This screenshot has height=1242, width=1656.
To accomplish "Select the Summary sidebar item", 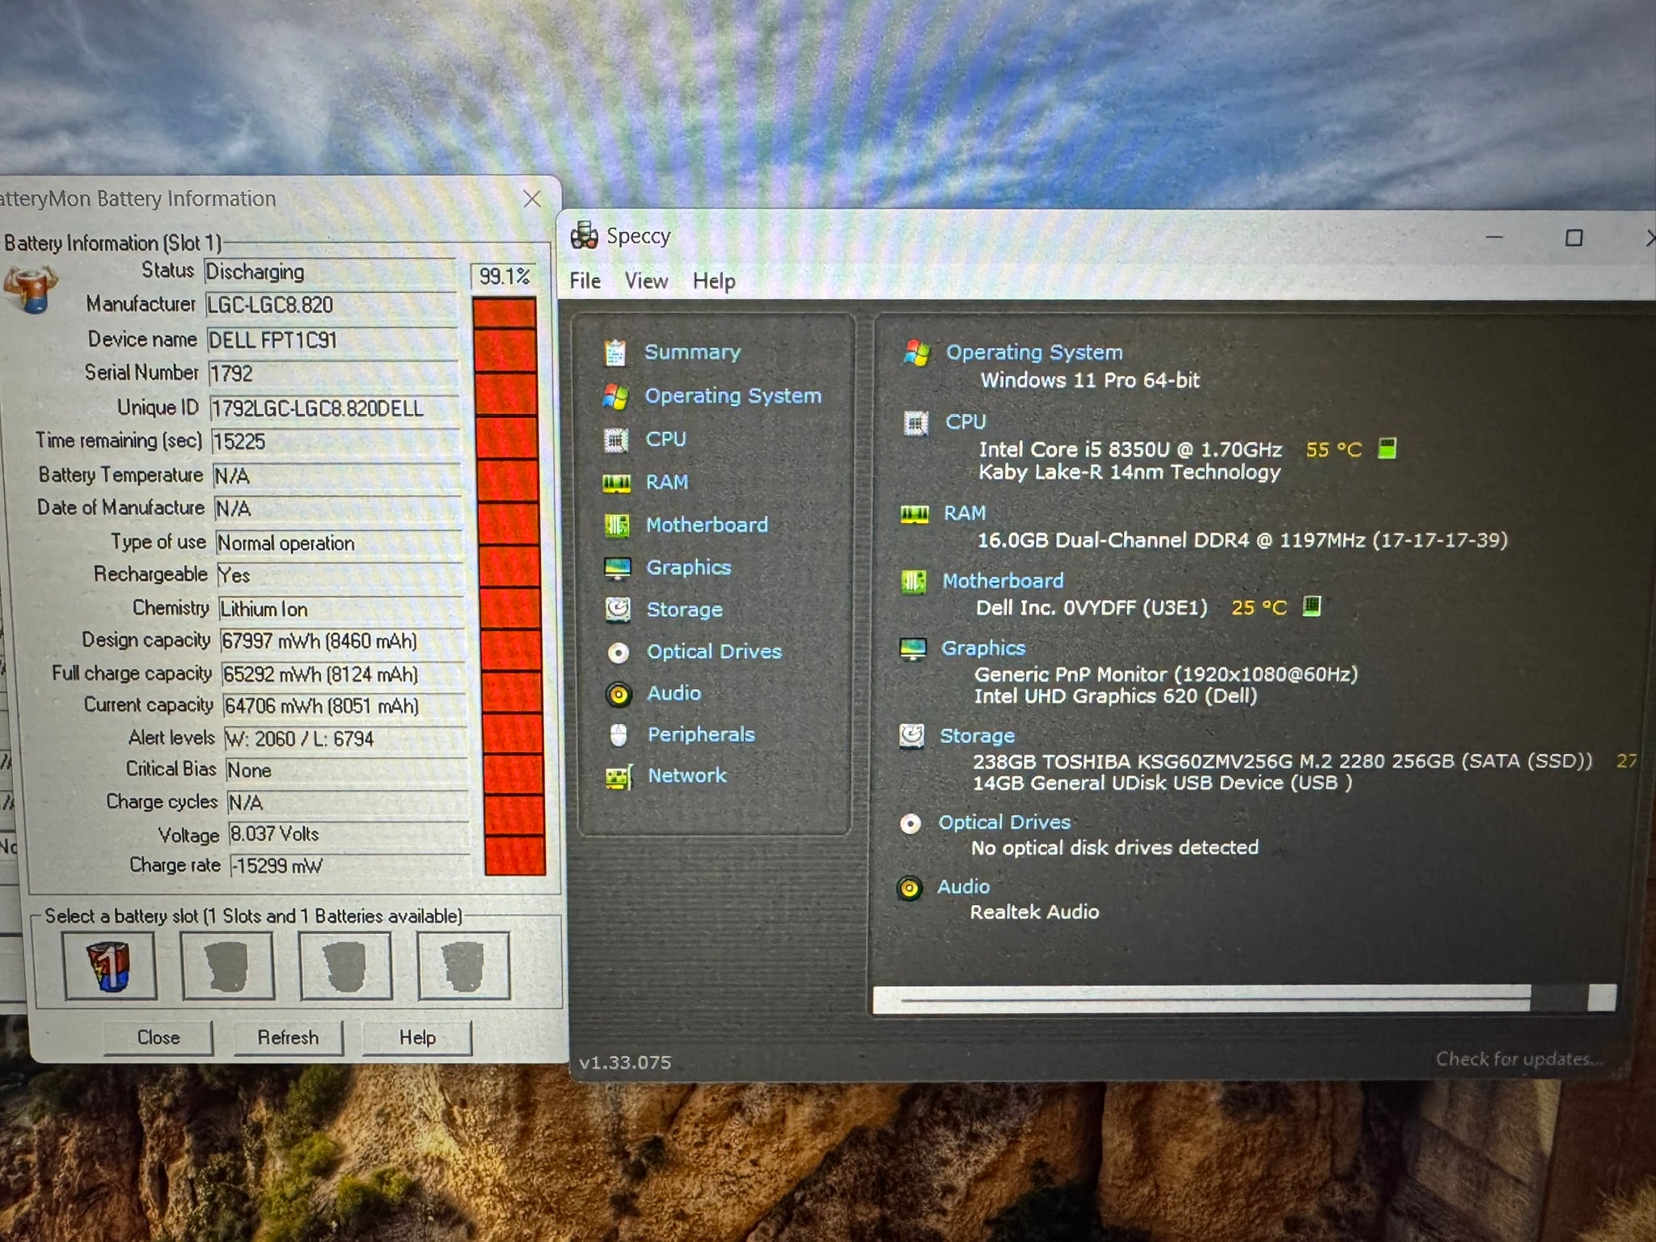I will click(692, 353).
